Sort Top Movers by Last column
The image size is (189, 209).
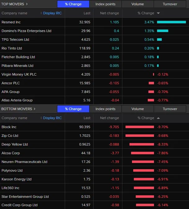click(87, 13)
